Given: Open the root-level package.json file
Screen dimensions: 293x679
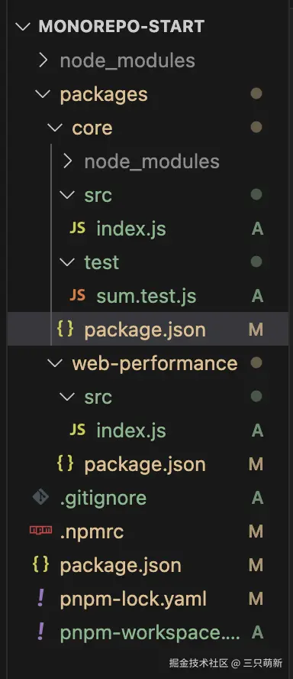Looking at the screenshot, I should [121, 566].
